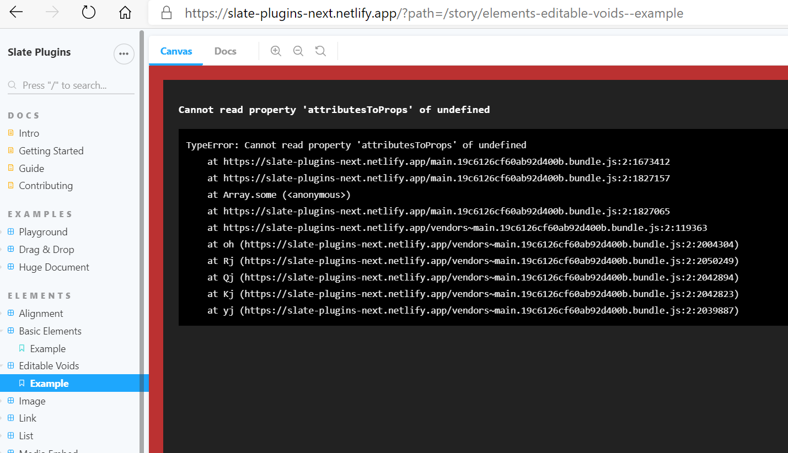Image resolution: width=788 pixels, height=453 pixels.
Task: Select the Canvas tab
Action: click(x=175, y=51)
